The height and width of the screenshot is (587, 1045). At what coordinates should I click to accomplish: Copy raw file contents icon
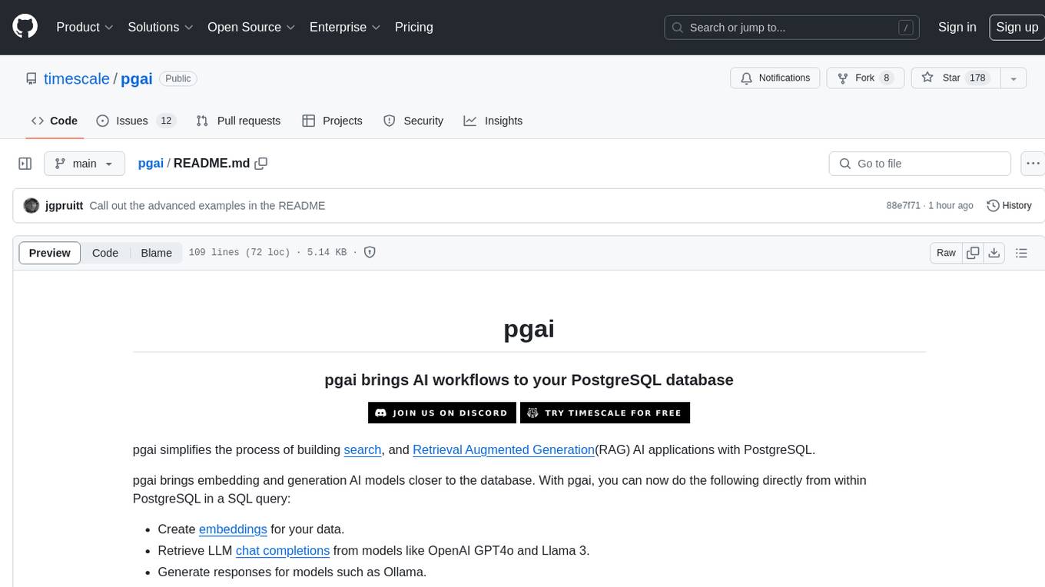click(974, 253)
